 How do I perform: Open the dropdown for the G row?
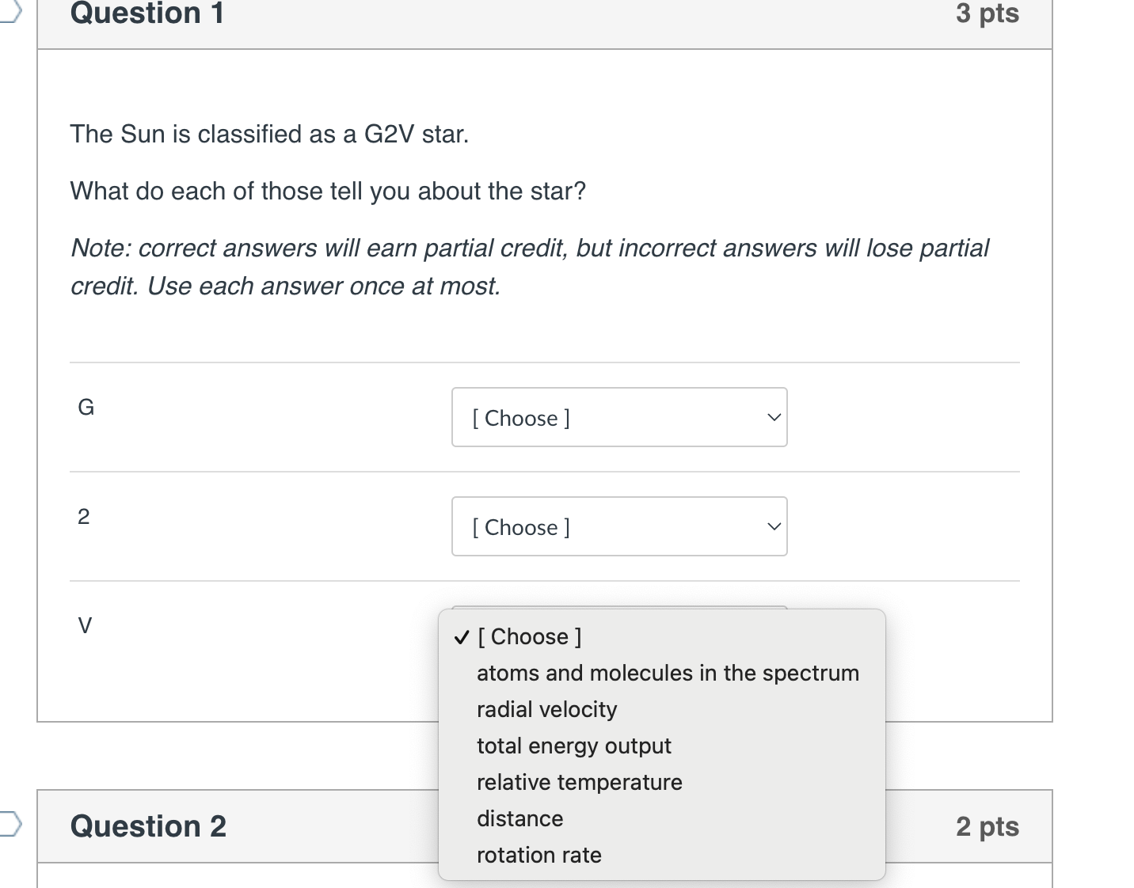[x=619, y=417]
